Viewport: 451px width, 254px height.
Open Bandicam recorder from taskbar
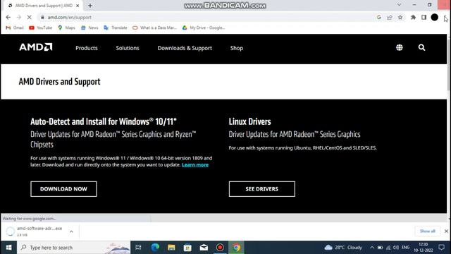[220, 248]
